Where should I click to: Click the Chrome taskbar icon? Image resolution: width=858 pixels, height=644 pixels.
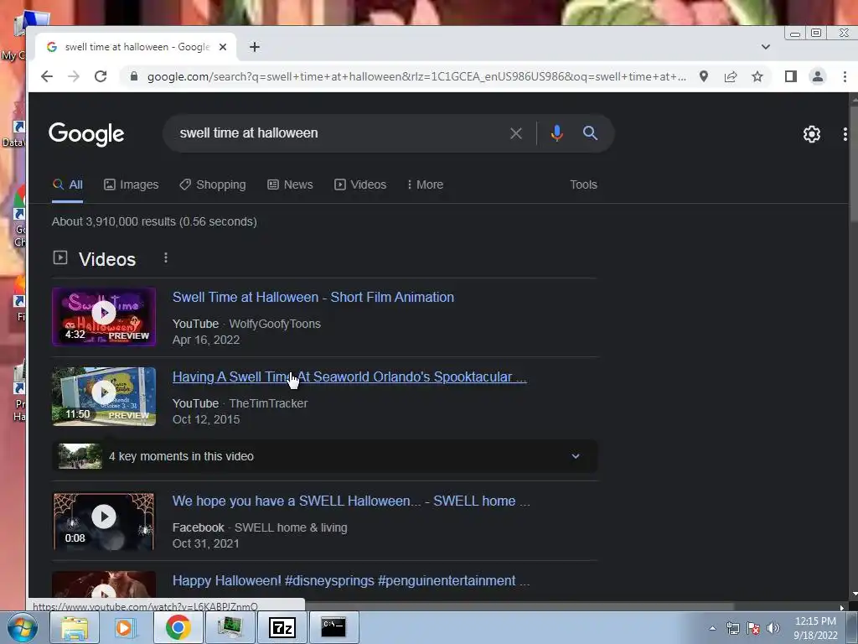point(178,627)
